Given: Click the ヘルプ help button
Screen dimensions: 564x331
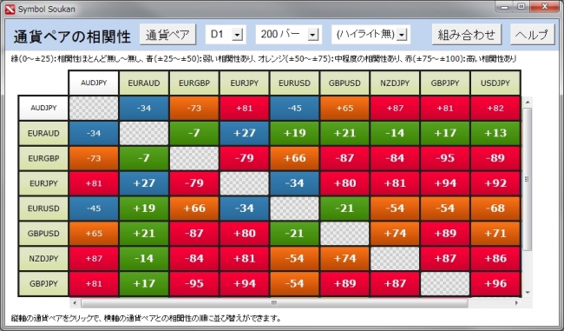Looking at the screenshot, I should [x=533, y=35].
